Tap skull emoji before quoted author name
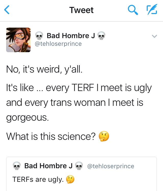This screenshot has width=163, height=191. click(x=17, y=166)
